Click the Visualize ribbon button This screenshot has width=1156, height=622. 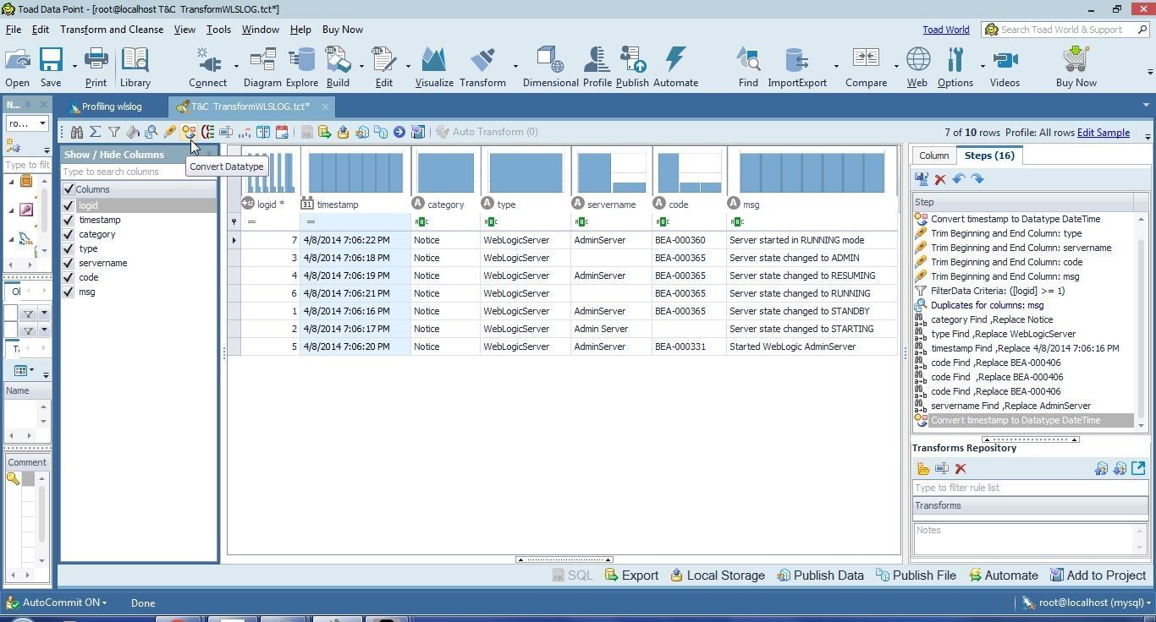point(434,67)
